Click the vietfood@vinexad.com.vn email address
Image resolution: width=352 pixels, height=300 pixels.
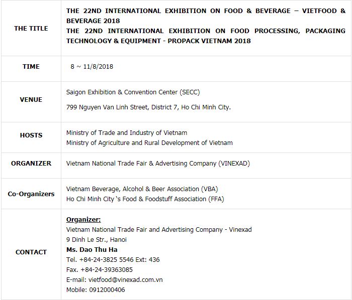point(126,280)
